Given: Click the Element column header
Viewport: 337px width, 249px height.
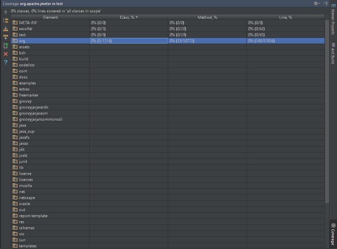Looking at the screenshot, I should (51, 17).
